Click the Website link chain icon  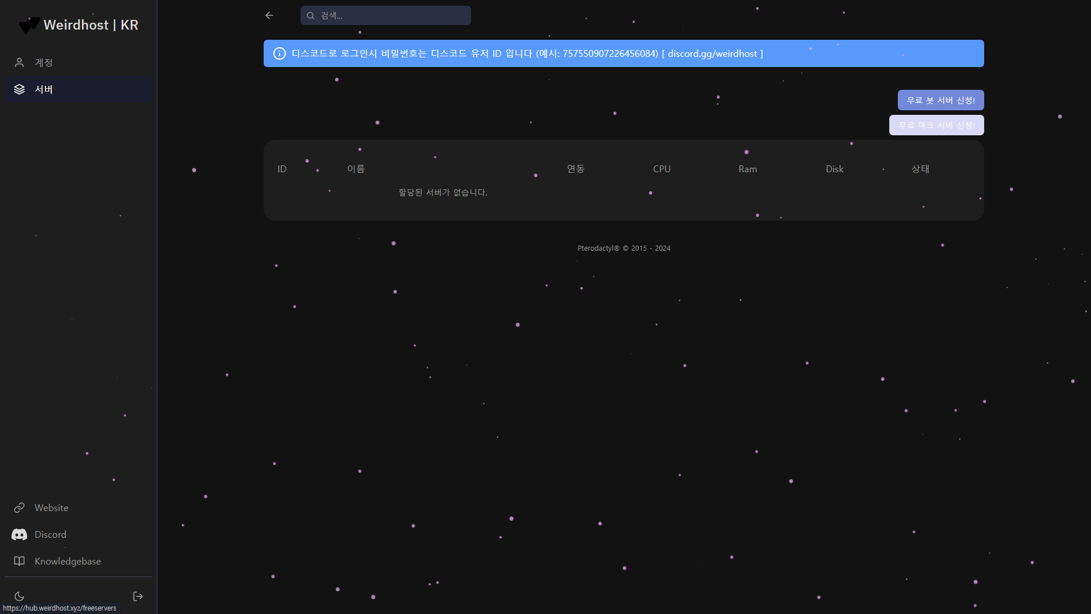pyautogui.click(x=19, y=508)
